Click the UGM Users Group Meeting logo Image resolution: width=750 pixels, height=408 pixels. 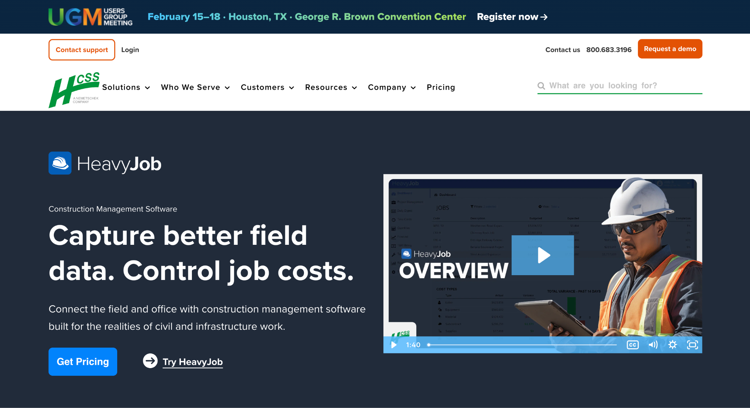tap(90, 17)
